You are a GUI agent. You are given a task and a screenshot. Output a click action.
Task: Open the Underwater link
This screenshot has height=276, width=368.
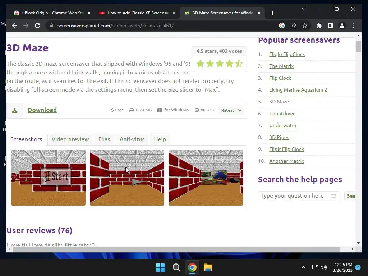tap(283, 125)
